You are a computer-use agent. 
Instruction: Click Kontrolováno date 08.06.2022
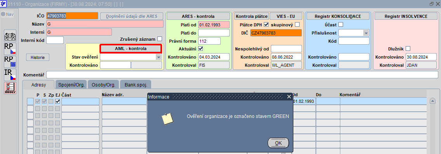(x=286, y=57)
